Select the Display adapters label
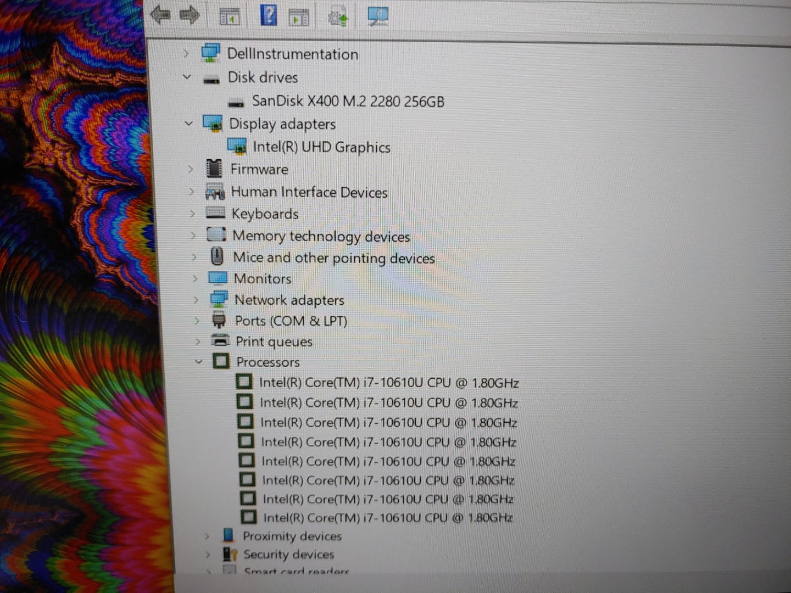Viewport: 791px width, 593px height. click(x=282, y=124)
